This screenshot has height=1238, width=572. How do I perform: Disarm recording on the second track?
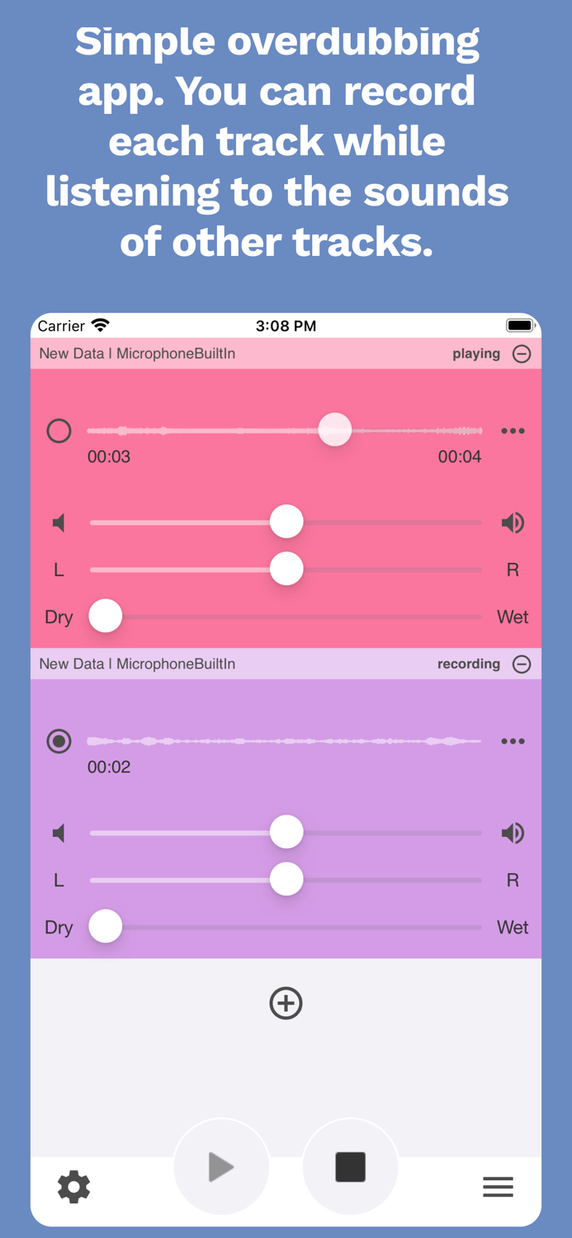(59, 741)
